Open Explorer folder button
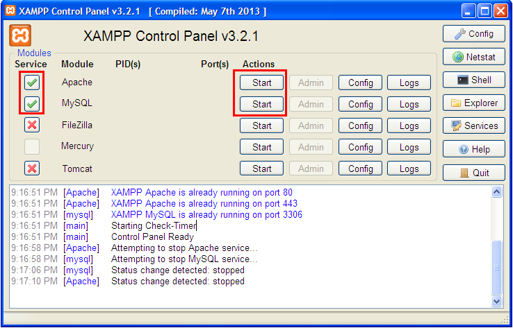This screenshot has width=513, height=328. [x=474, y=103]
